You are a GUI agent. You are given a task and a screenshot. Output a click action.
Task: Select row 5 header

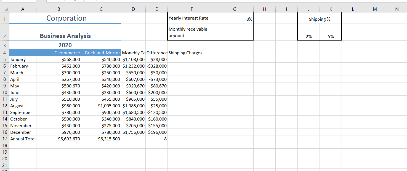coord(5,59)
